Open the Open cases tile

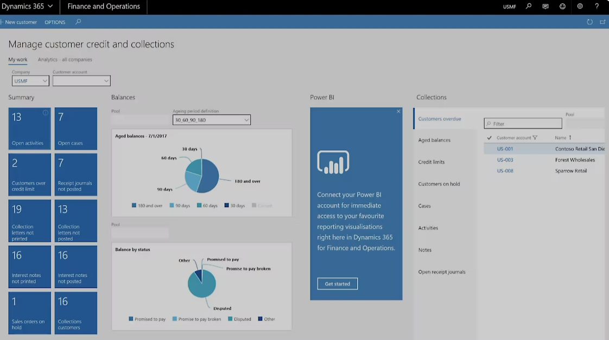[76, 129]
